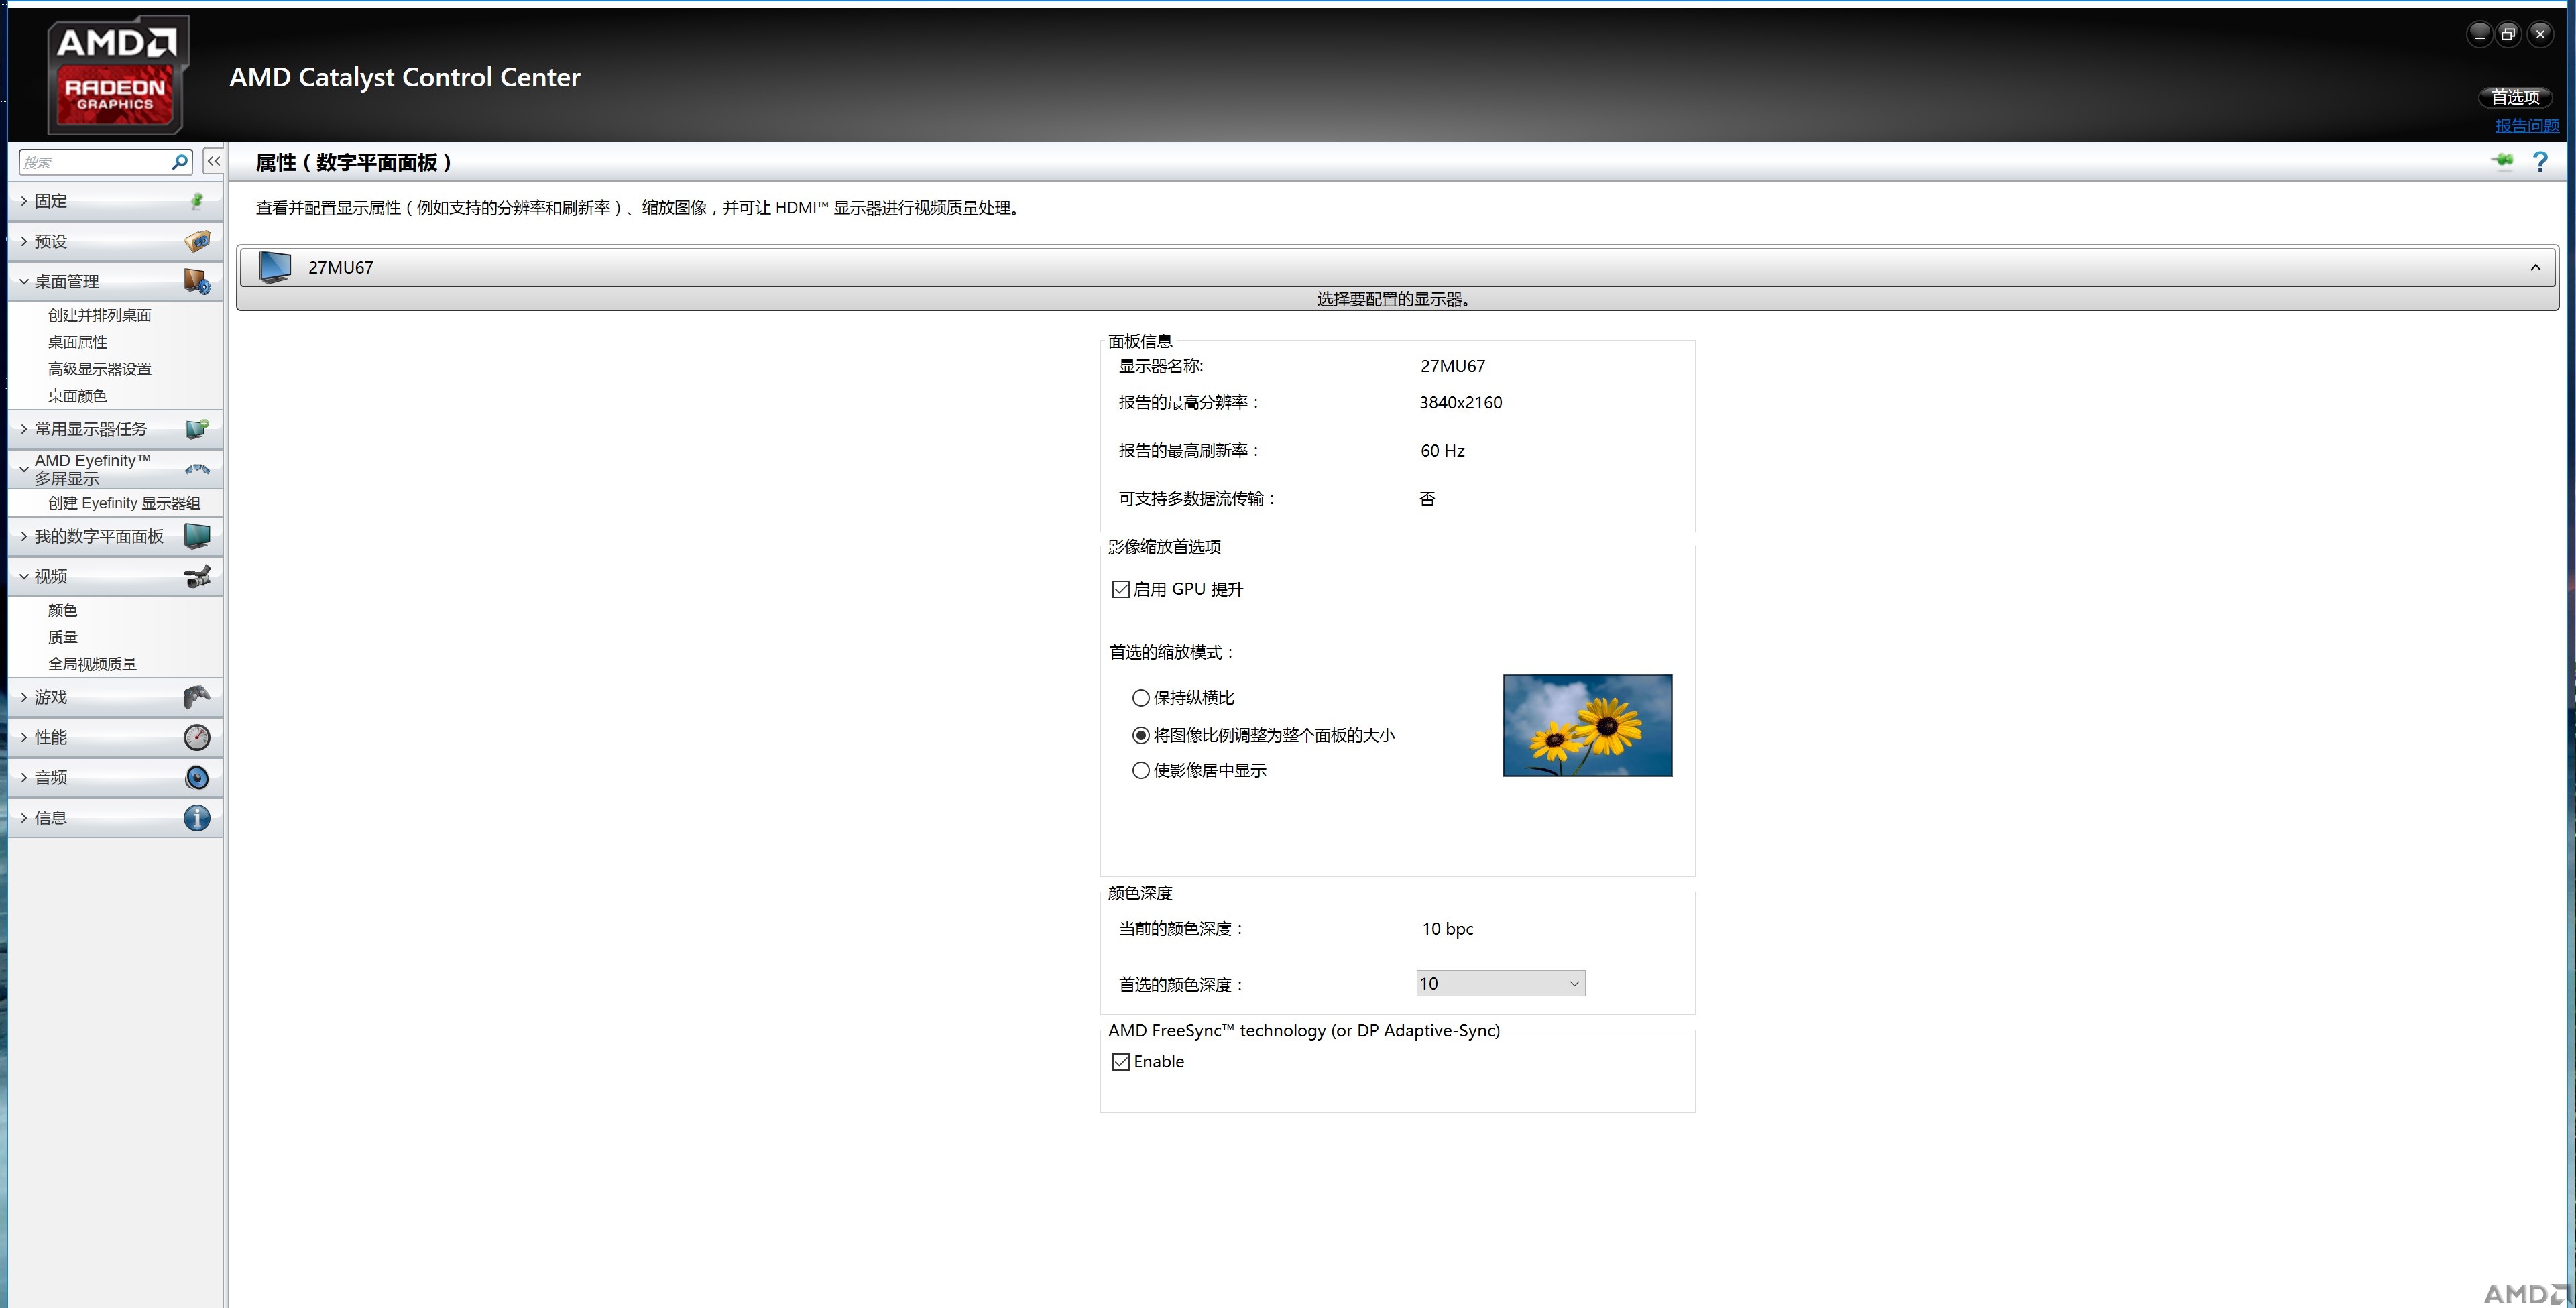
Task: Open 创建 Eyefinity 显示器组 page
Action: [124, 503]
